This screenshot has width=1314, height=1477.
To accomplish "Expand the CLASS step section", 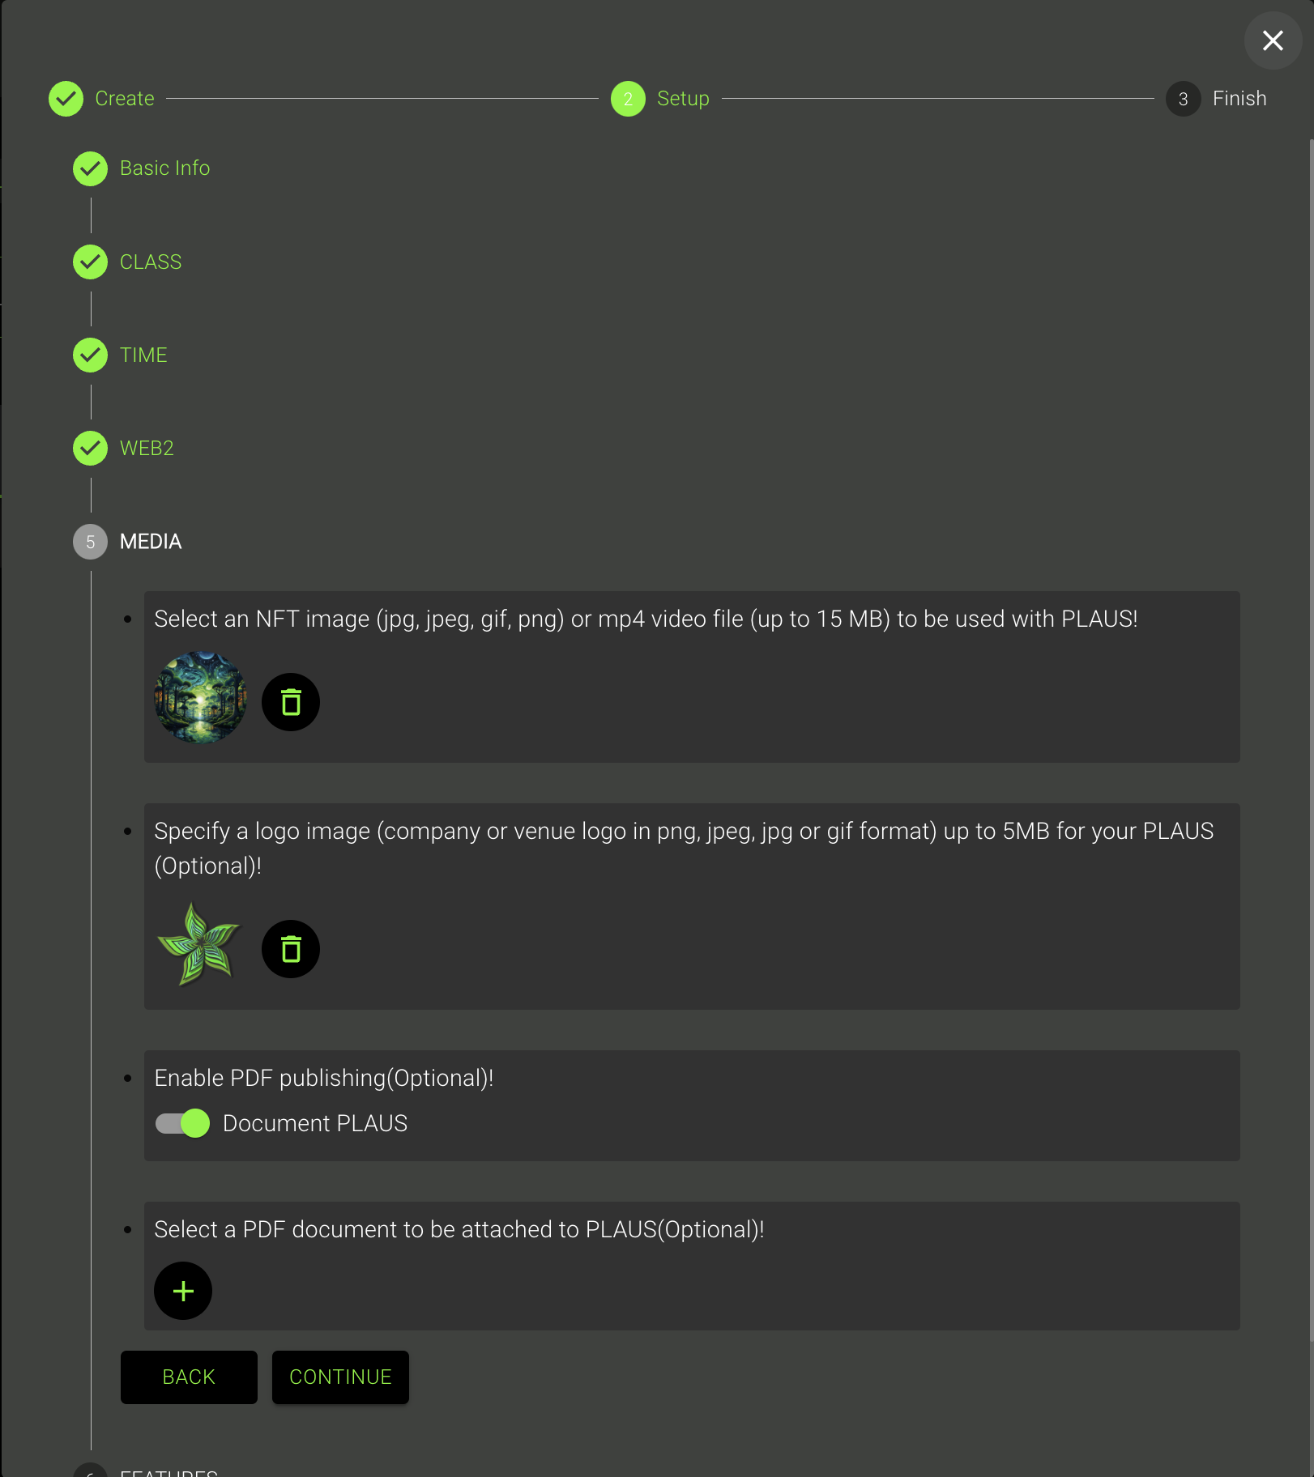I will point(151,262).
